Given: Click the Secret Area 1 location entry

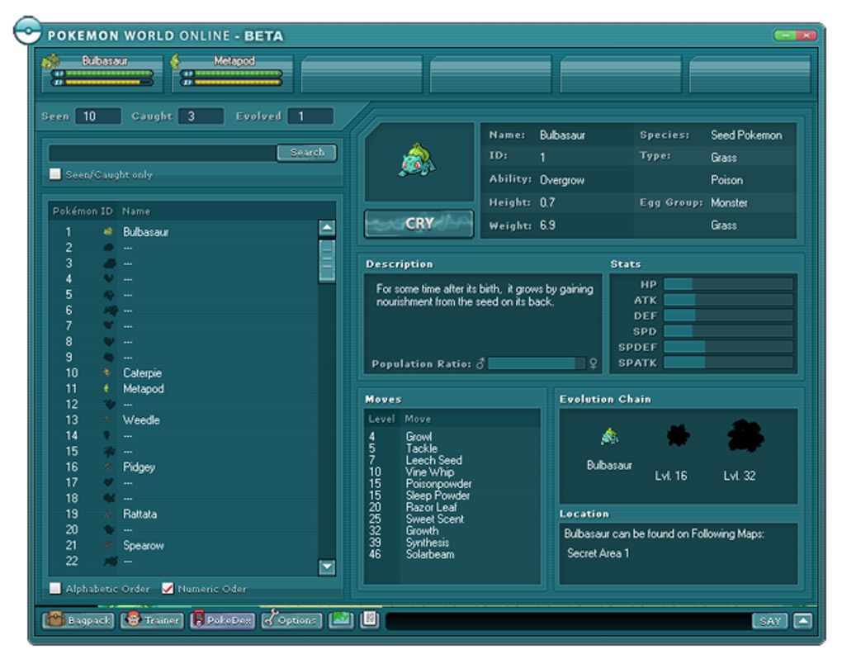Looking at the screenshot, I should [598, 553].
